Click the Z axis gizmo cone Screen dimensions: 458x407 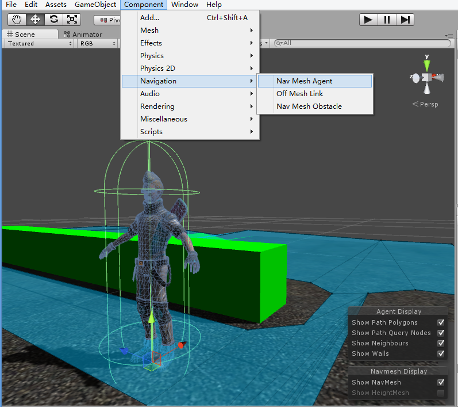coord(415,78)
